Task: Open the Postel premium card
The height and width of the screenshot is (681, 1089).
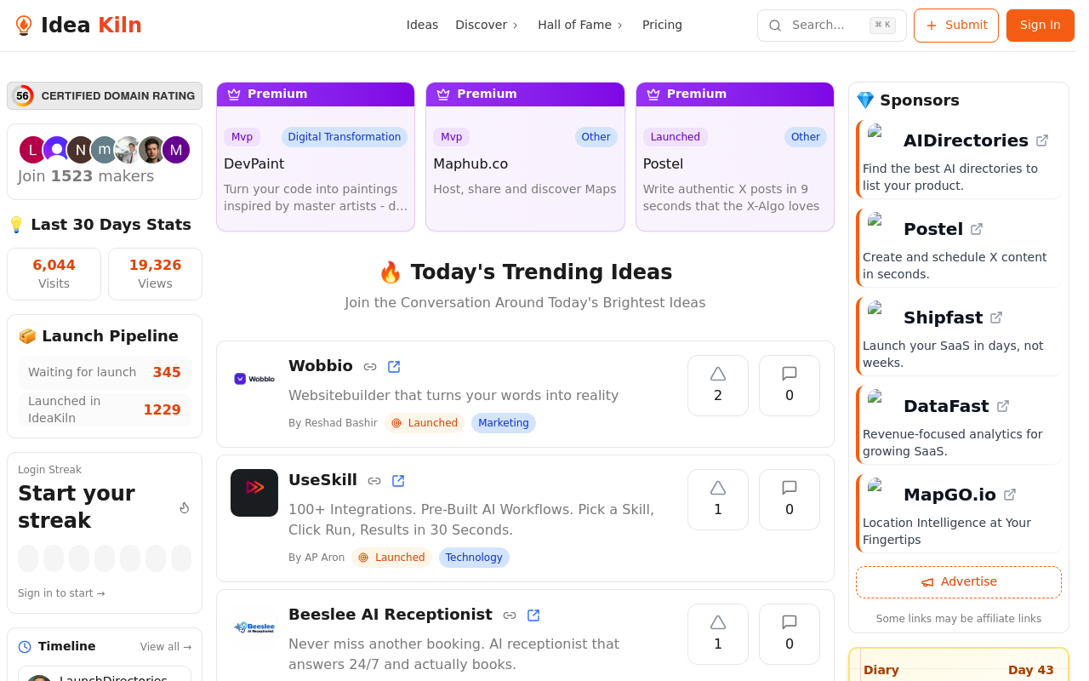Action: tap(735, 157)
